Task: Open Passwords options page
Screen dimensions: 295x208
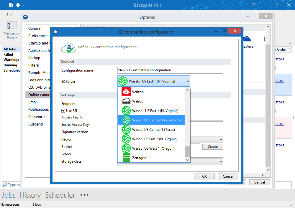Action: point(37,117)
